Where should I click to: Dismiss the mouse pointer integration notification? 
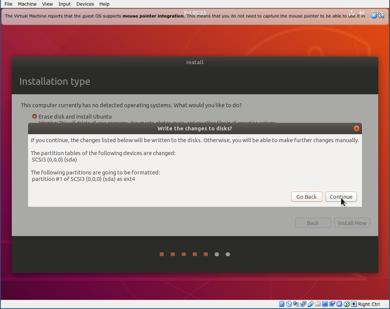pyautogui.click(x=374, y=16)
